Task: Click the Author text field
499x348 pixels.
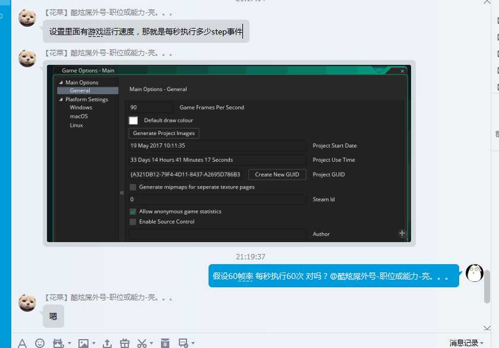Action: click(x=217, y=234)
